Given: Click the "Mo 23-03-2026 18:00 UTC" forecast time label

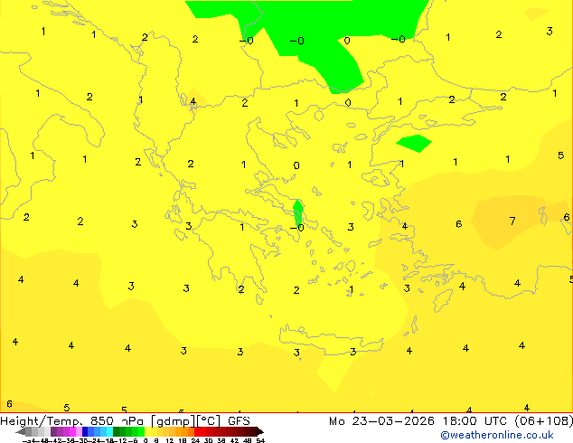Looking at the screenshot, I should tap(420, 421).
